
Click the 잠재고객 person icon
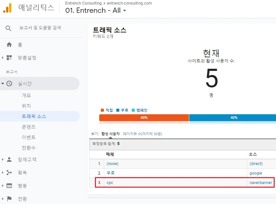point(9,159)
